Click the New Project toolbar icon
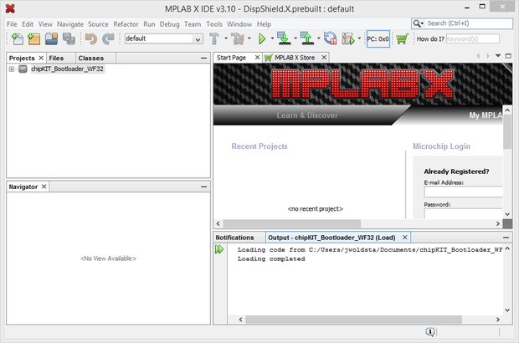Viewport: 519px width, 343px height. 33,38
